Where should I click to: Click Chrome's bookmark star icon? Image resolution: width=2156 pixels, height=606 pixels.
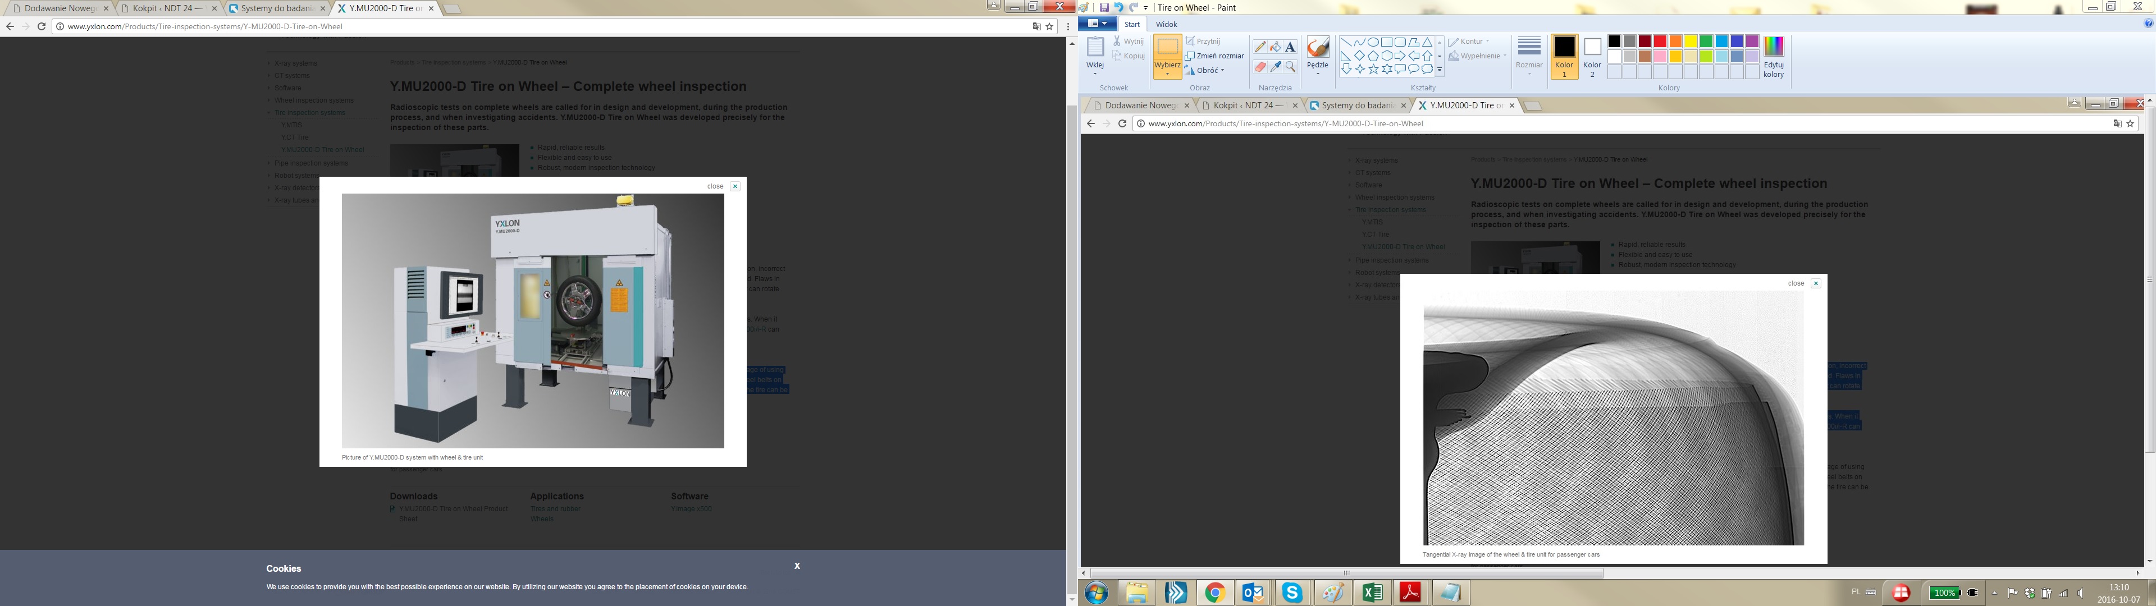point(1049,27)
